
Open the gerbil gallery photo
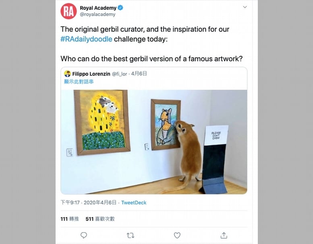tap(154, 142)
